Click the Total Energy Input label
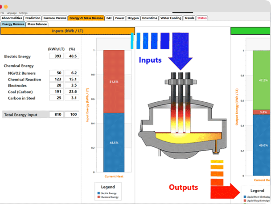Screen dimensions: 271x204 (x=21, y=115)
